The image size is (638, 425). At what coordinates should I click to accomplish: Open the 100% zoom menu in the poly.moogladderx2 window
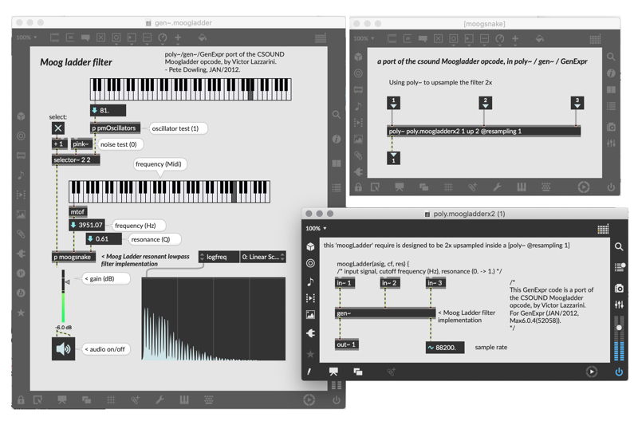316,229
